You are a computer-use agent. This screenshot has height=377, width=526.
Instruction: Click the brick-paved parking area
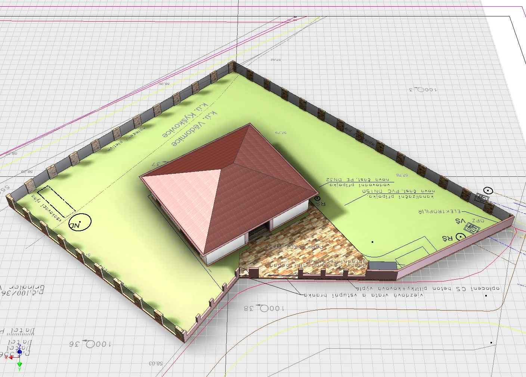coord(299,246)
